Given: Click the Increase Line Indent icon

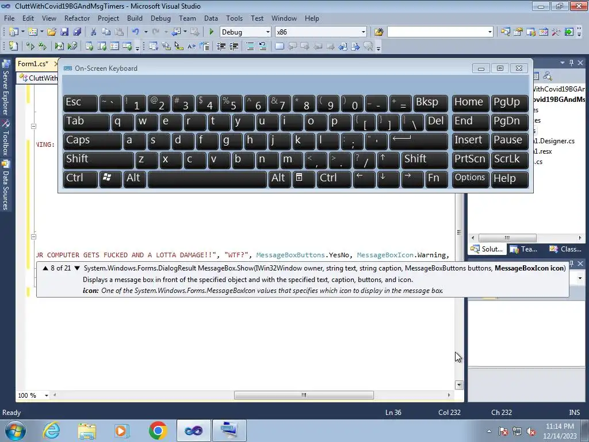Looking at the screenshot, I should coord(234,46).
